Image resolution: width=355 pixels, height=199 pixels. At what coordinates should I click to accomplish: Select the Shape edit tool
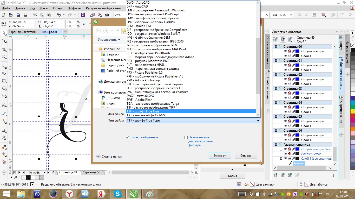[x=4, y=41]
